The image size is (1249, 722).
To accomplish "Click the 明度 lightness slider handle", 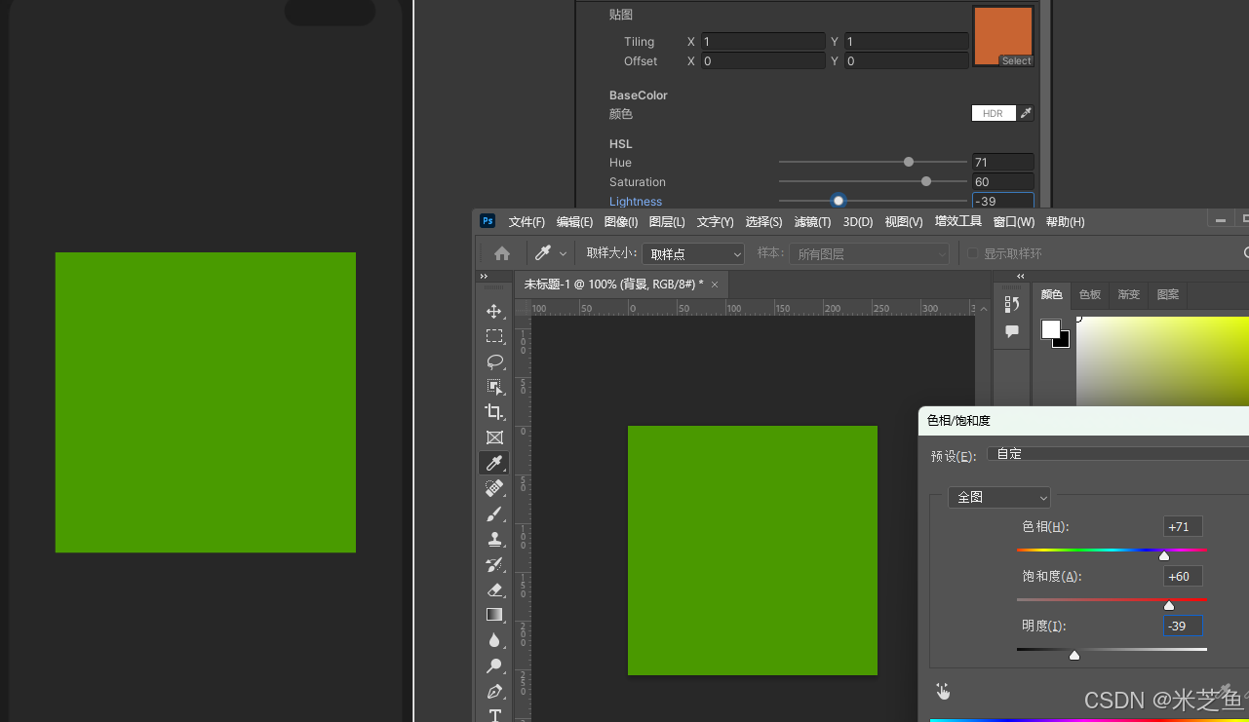I will pyautogui.click(x=1074, y=655).
